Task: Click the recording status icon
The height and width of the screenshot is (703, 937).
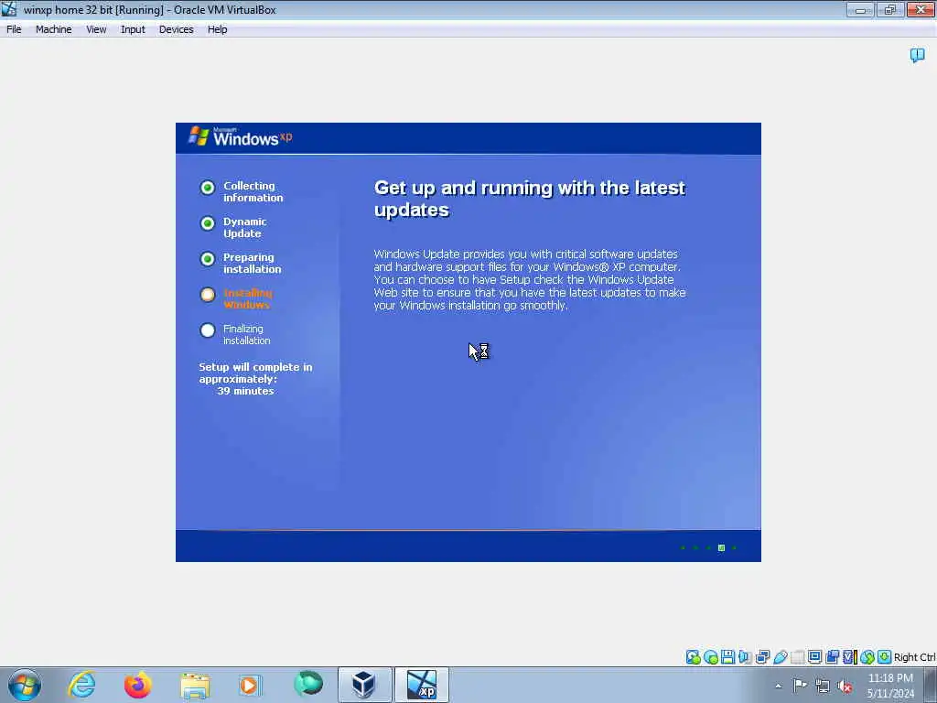Action: [833, 657]
